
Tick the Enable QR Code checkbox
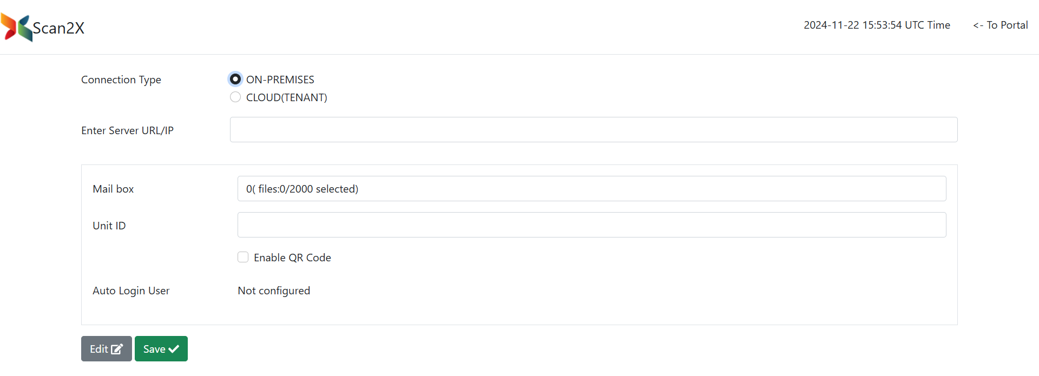point(243,257)
